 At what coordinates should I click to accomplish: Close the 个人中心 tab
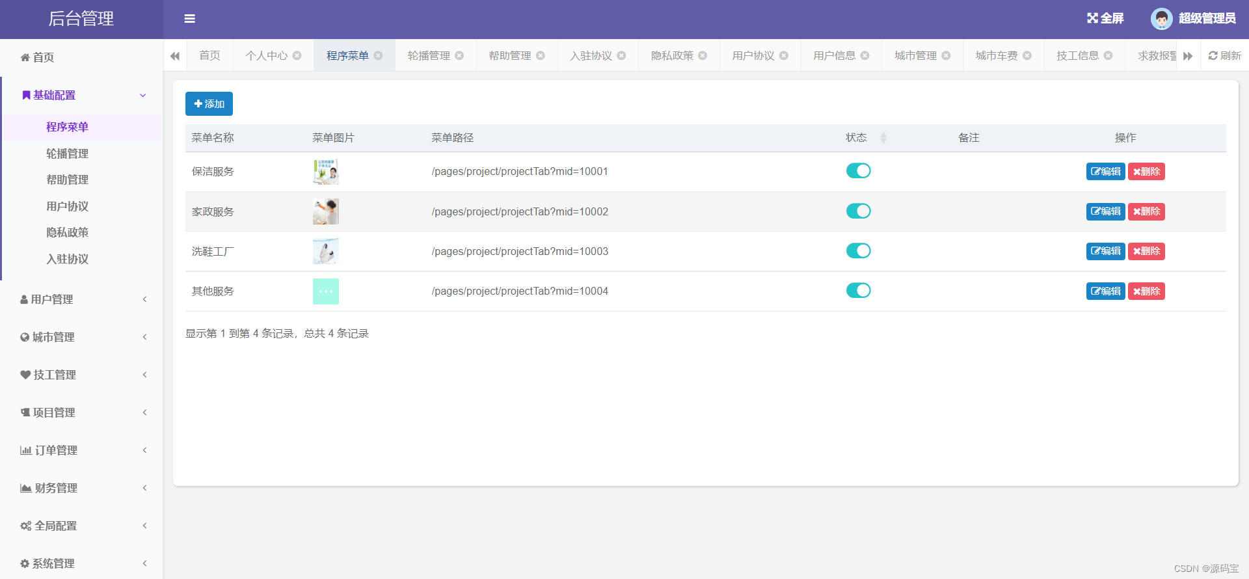(297, 55)
